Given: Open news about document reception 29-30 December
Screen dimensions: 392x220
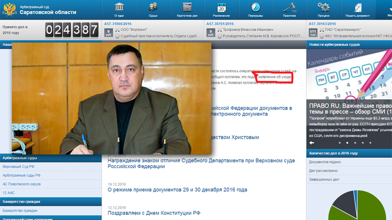Looking at the screenshot, I should (177, 189).
